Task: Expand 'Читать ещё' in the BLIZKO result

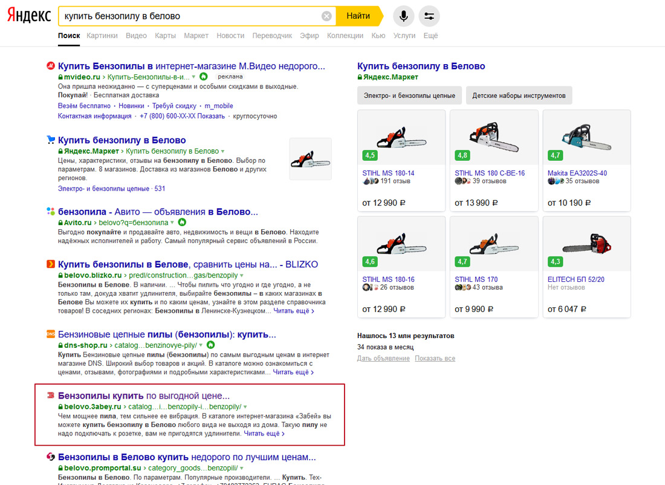Action: tap(293, 311)
